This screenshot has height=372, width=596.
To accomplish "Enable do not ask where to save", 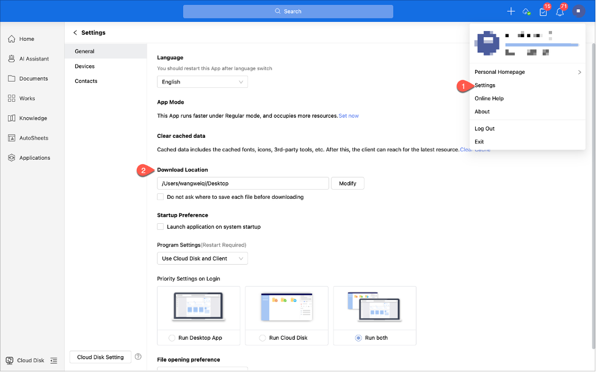I will [x=161, y=197].
